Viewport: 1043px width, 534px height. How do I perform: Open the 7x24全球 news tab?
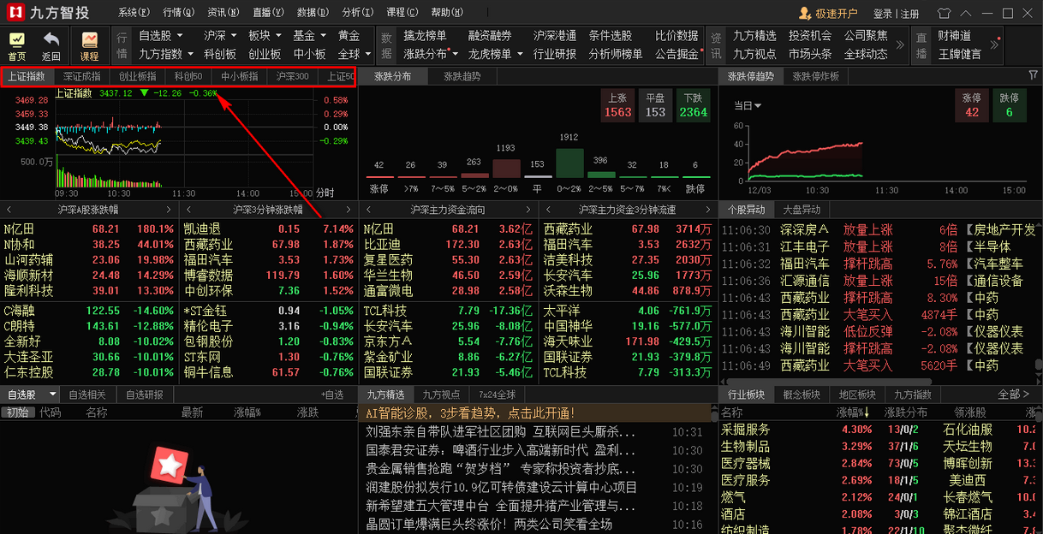click(497, 395)
